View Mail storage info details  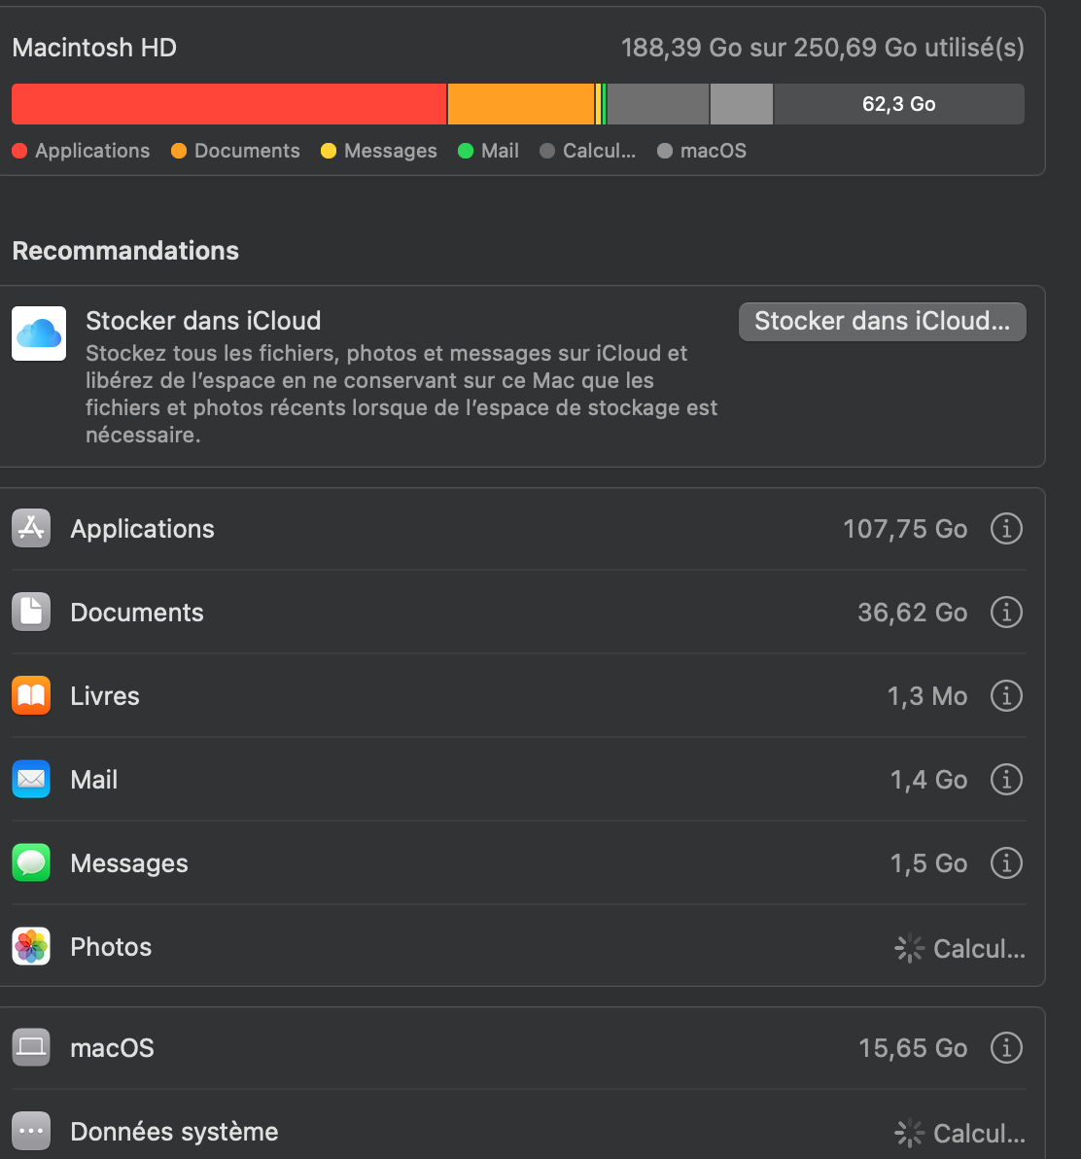pyautogui.click(x=1006, y=780)
